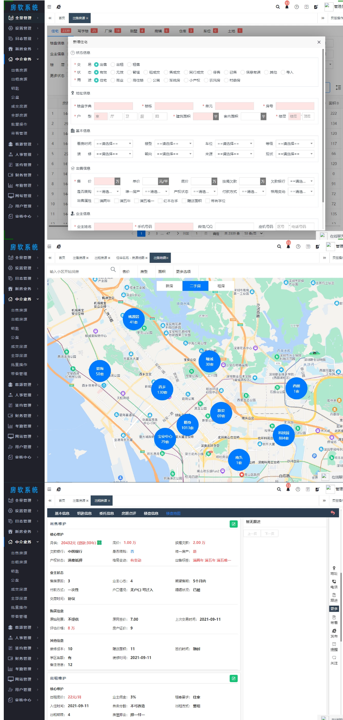343x720 pixels.
Task: Open the 看房时间 dropdown
Action: point(113,144)
